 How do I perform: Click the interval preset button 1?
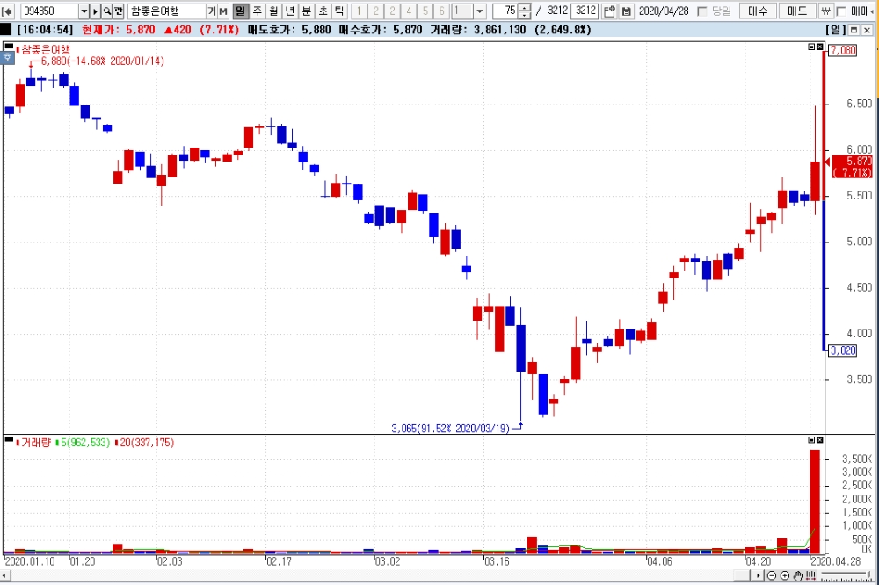(x=360, y=11)
